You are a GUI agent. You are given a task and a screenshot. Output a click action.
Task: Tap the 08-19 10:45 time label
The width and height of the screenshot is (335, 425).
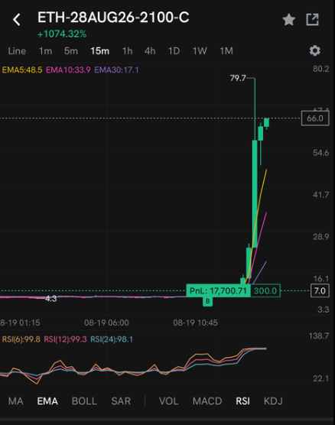tap(195, 323)
